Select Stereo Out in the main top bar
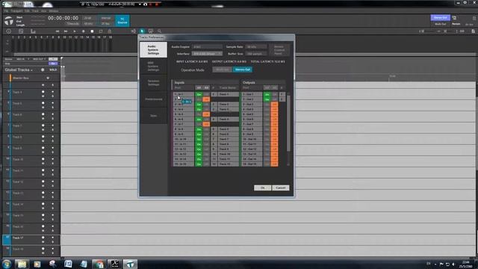The image size is (478, 269). [440, 18]
